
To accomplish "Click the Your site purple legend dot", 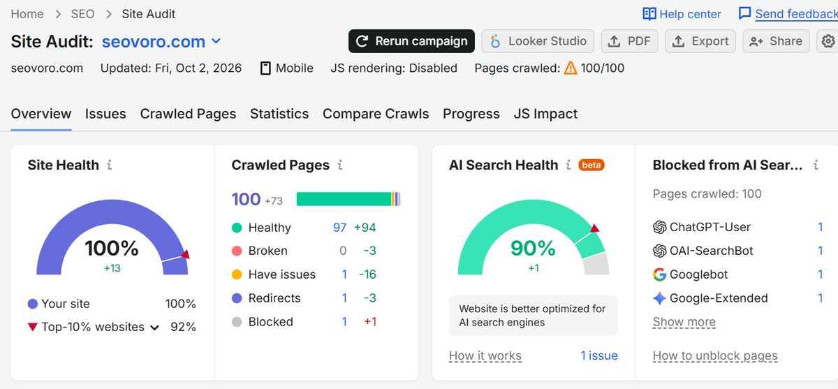I will (33, 304).
